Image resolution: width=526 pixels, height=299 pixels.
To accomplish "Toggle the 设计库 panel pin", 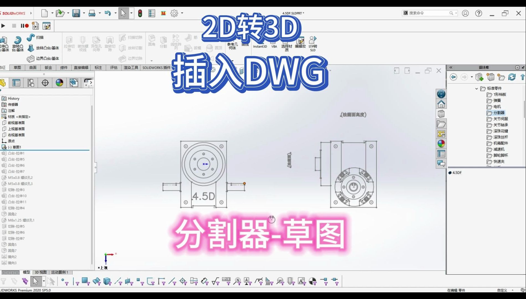I will coord(523,67).
